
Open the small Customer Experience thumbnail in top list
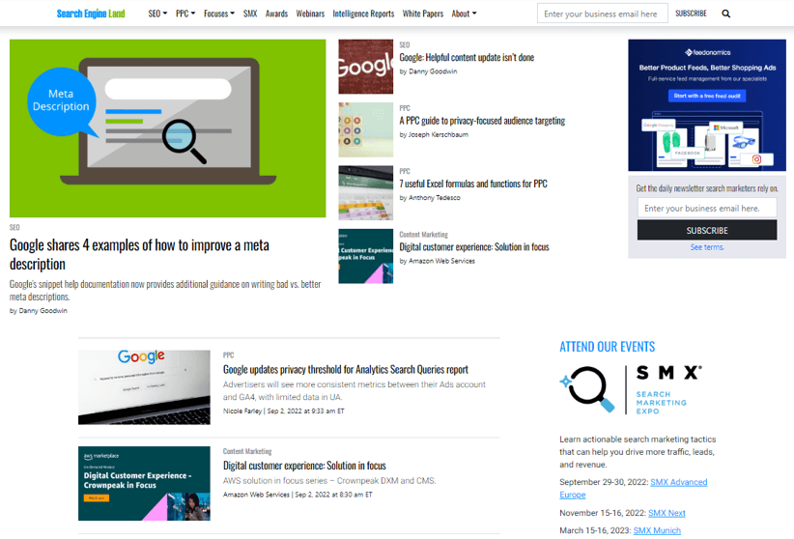pyautogui.click(x=365, y=256)
